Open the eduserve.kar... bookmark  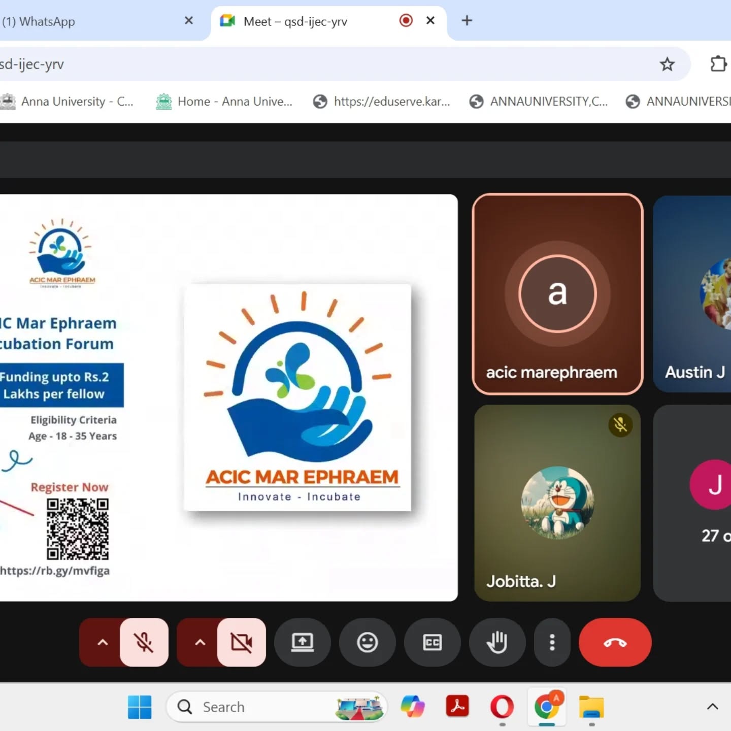point(382,102)
